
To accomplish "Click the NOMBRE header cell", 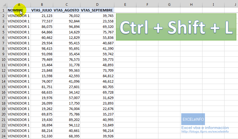I will 19,10.
